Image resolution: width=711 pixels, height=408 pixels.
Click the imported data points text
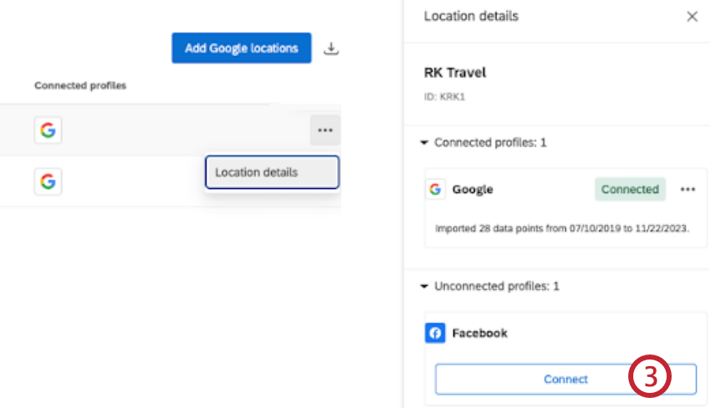click(x=562, y=227)
